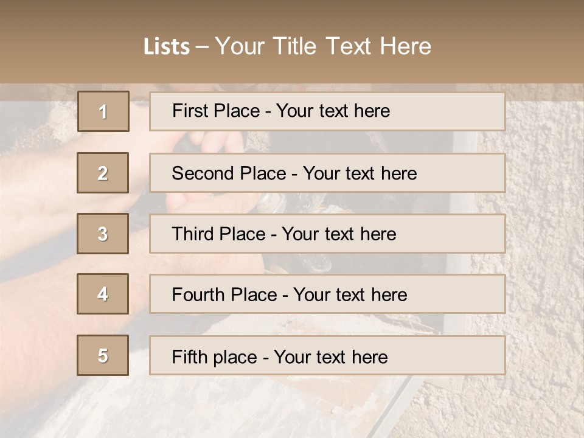Click the number 5 box
Screen dimensions: 584x438
point(103,355)
